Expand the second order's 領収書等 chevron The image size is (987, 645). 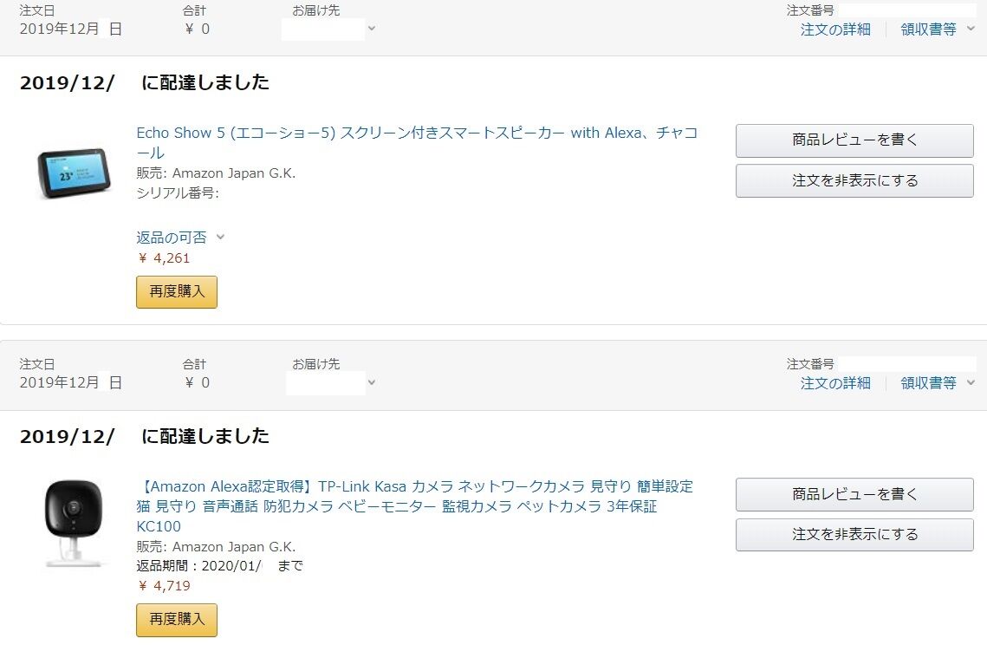click(x=971, y=382)
